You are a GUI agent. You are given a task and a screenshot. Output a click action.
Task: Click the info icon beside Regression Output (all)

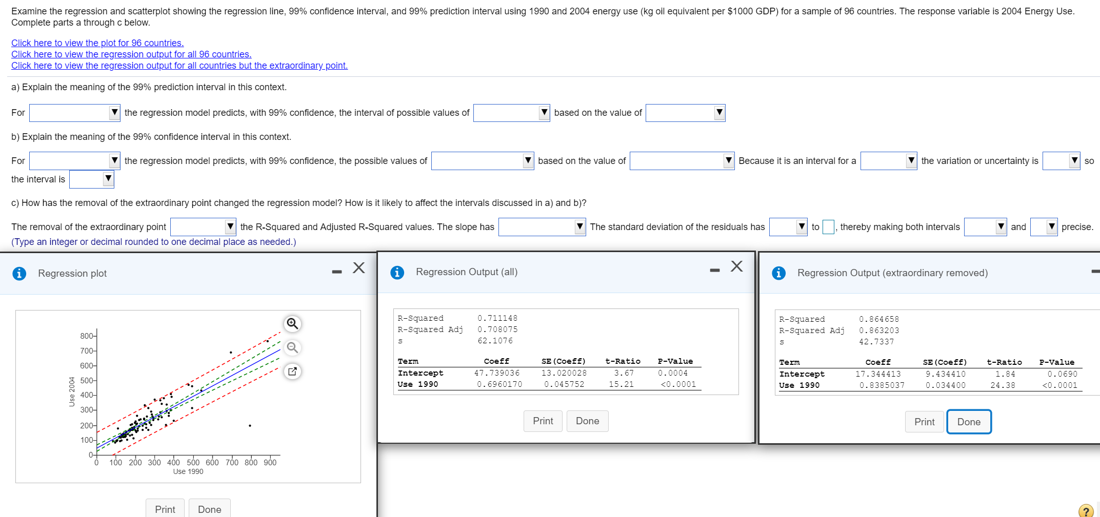pos(397,272)
